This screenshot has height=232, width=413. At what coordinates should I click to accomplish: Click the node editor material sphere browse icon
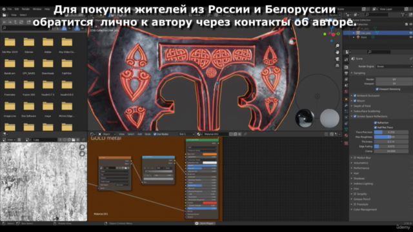point(199,134)
